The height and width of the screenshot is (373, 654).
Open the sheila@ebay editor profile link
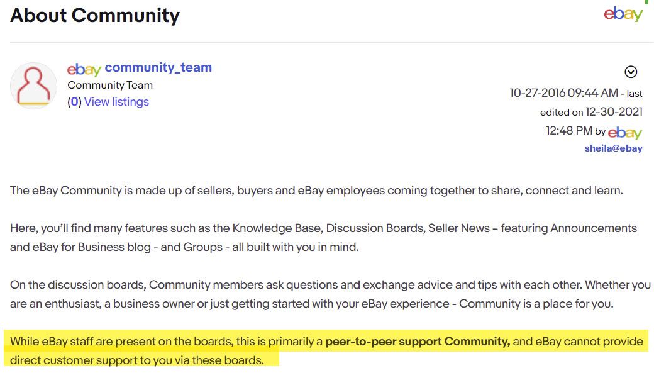tap(613, 148)
